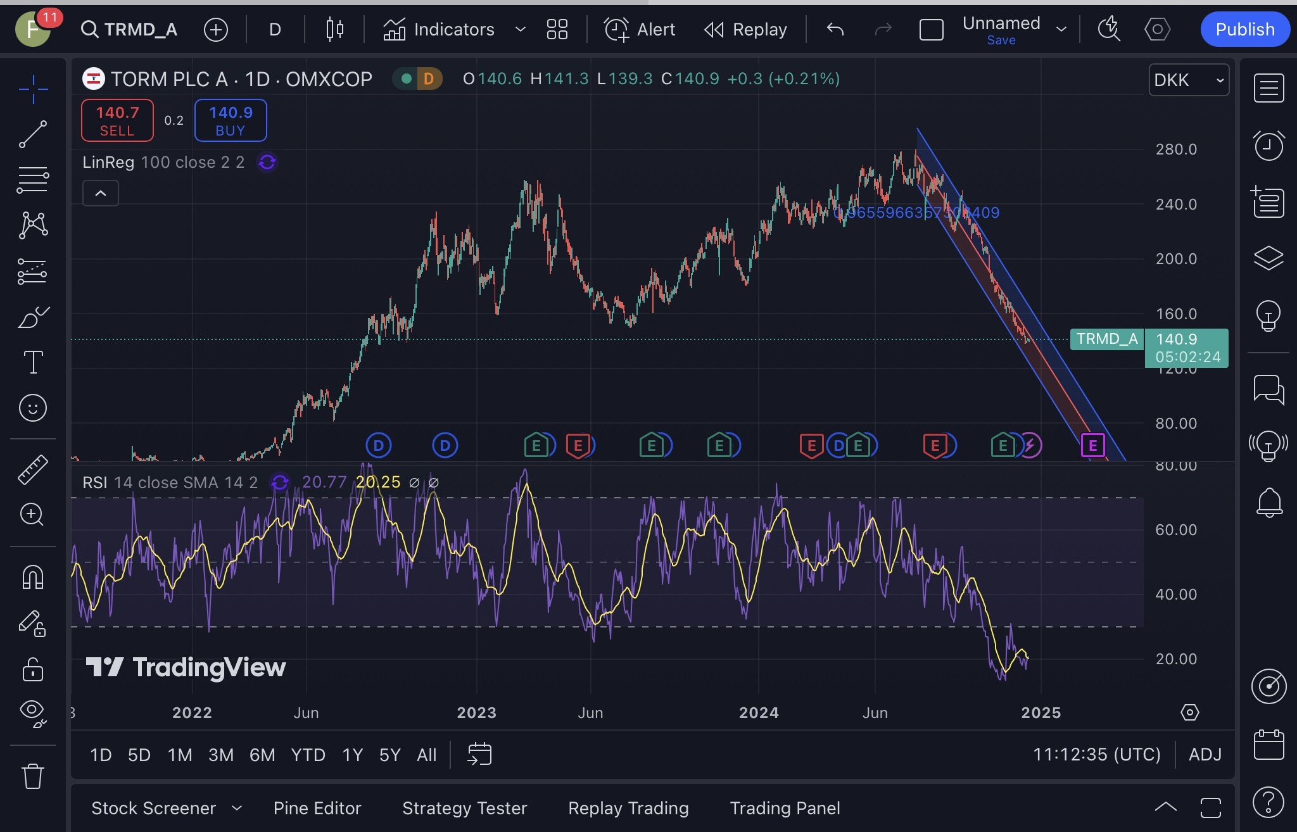Open the target goal icon panel
This screenshot has width=1297, height=832.
pos(1269,686)
